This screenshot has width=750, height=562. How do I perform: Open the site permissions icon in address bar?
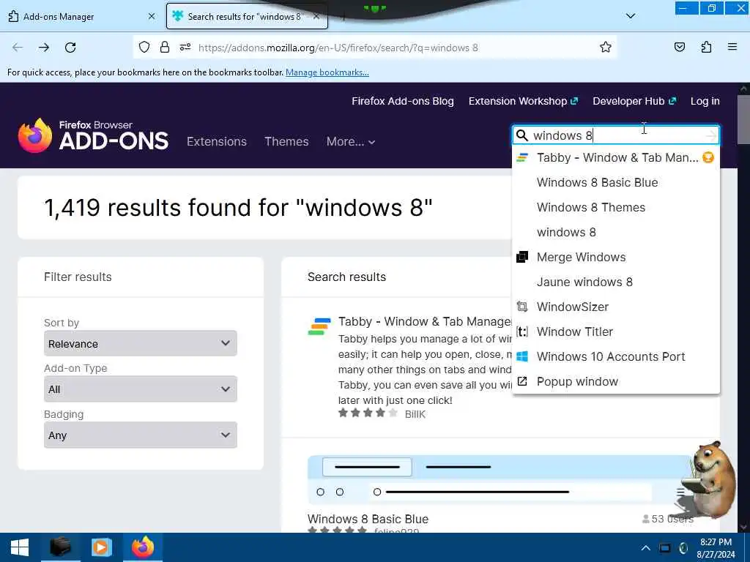click(x=185, y=48)
